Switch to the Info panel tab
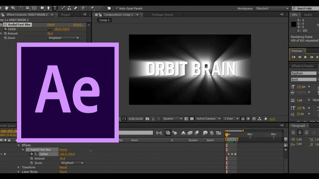Screen dimensions: 319x179 tap(294, 15)
